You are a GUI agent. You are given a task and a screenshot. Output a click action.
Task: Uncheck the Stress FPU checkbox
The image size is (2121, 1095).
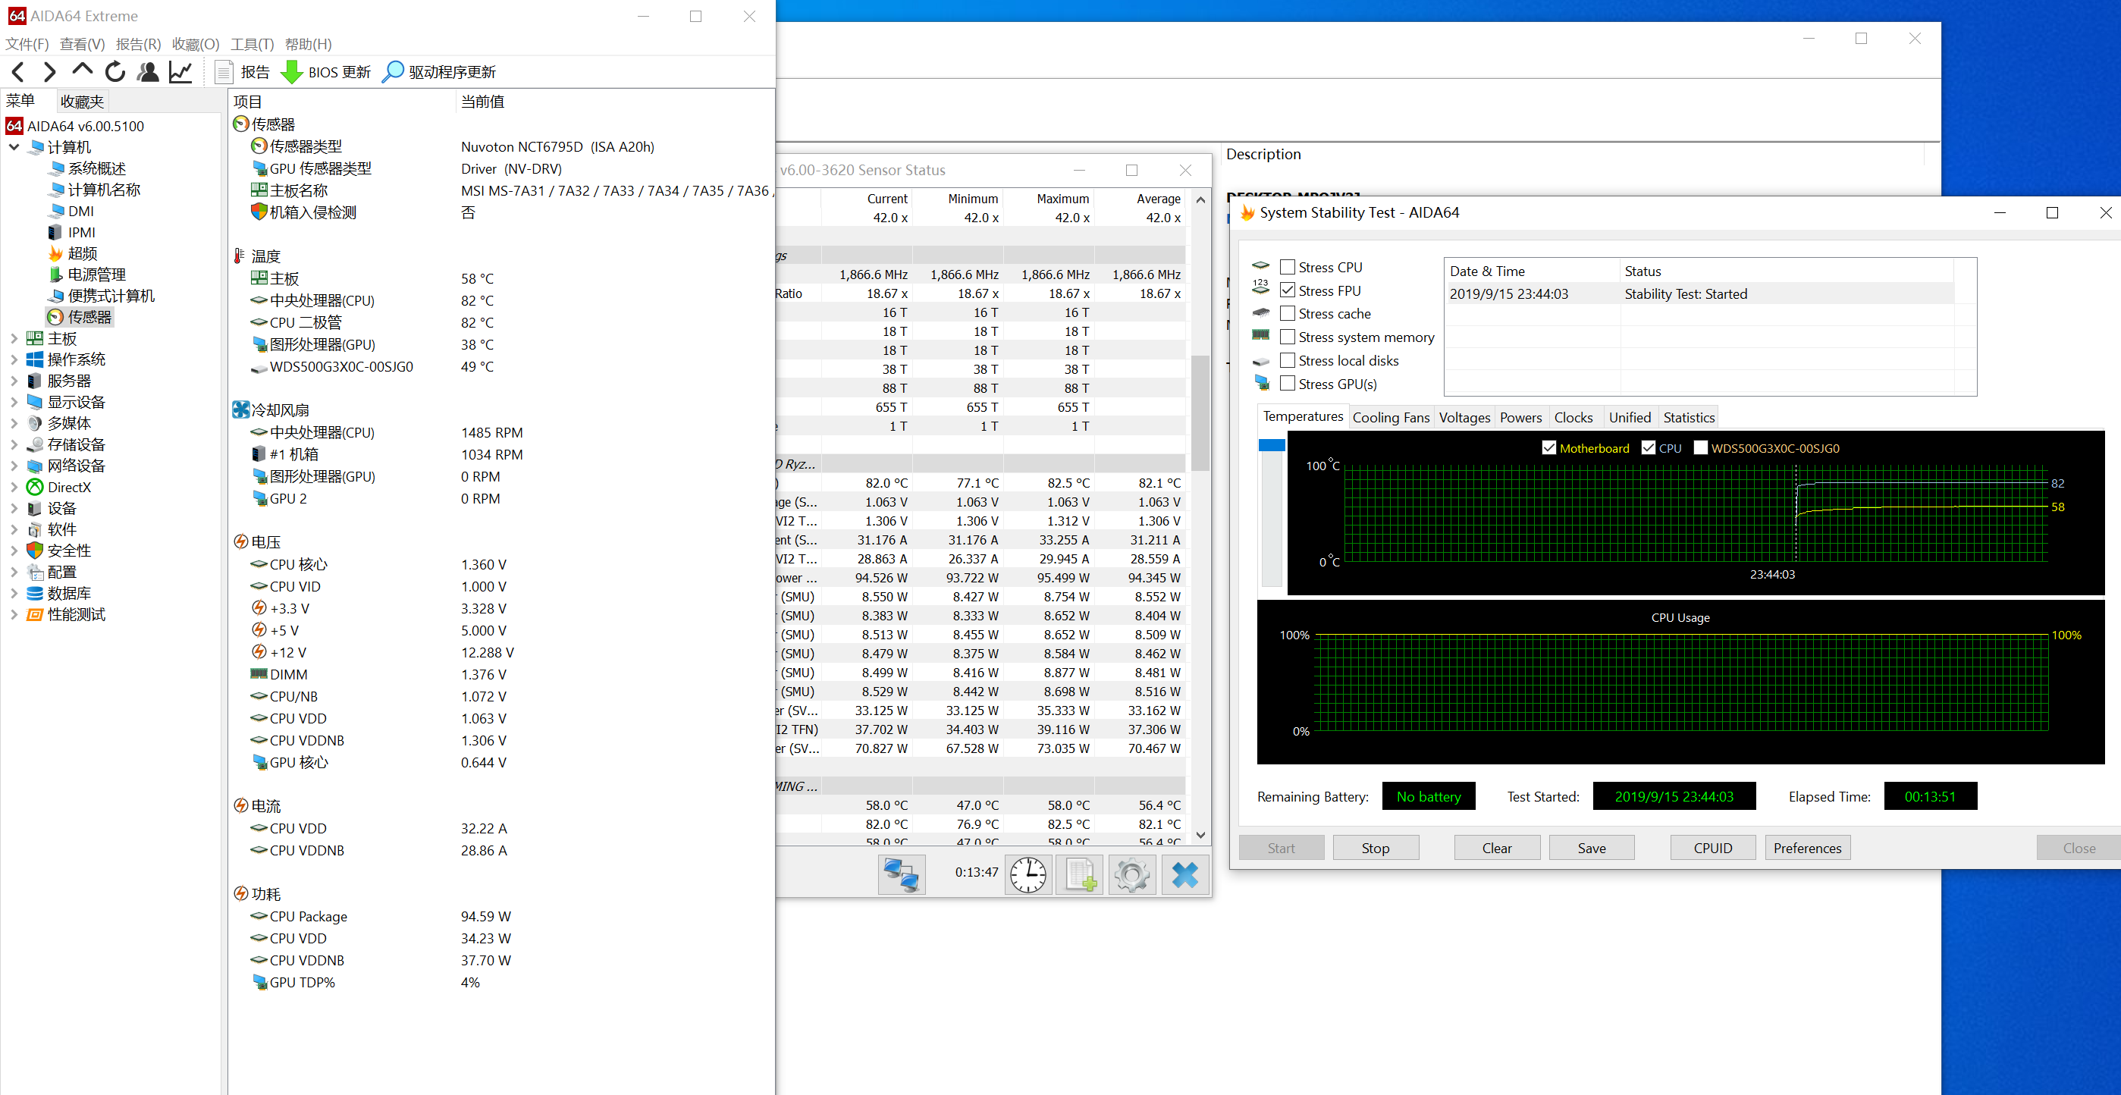(1288, 290)
